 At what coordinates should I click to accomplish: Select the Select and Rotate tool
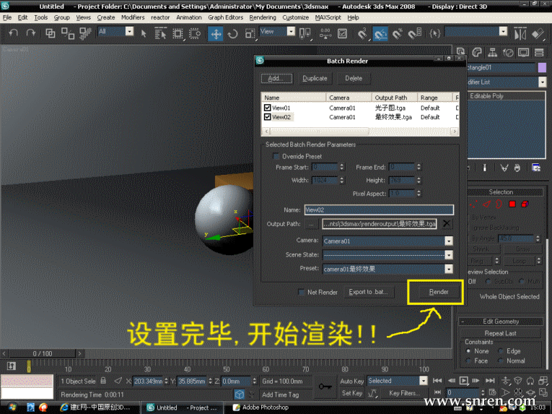232,33
